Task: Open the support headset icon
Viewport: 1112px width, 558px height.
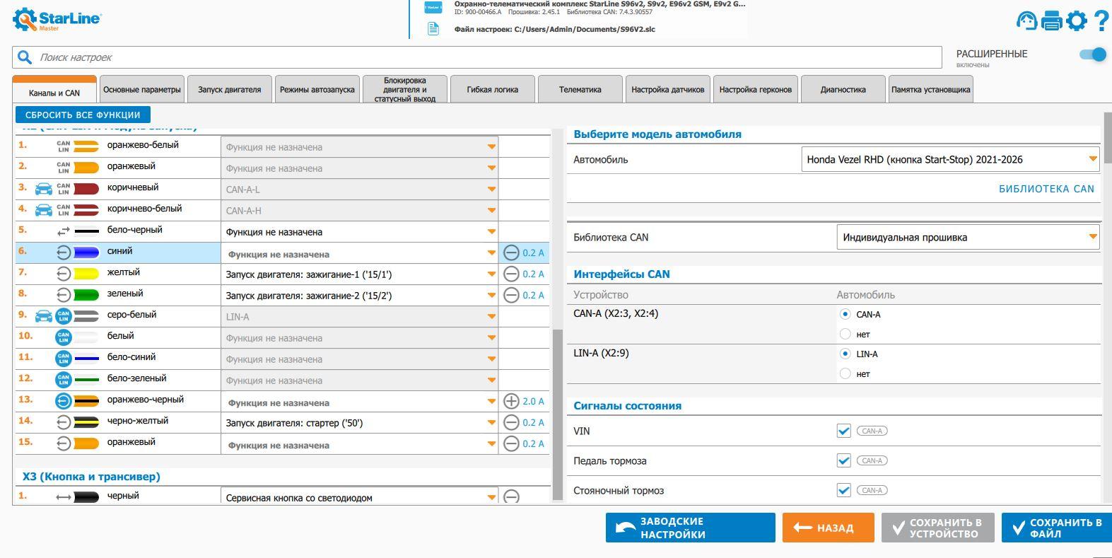Action: click(1026, 21)
